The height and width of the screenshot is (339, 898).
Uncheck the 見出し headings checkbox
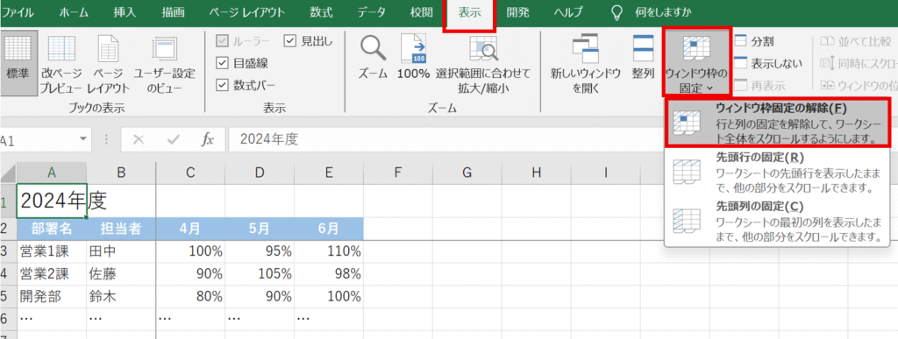[289, 40]
